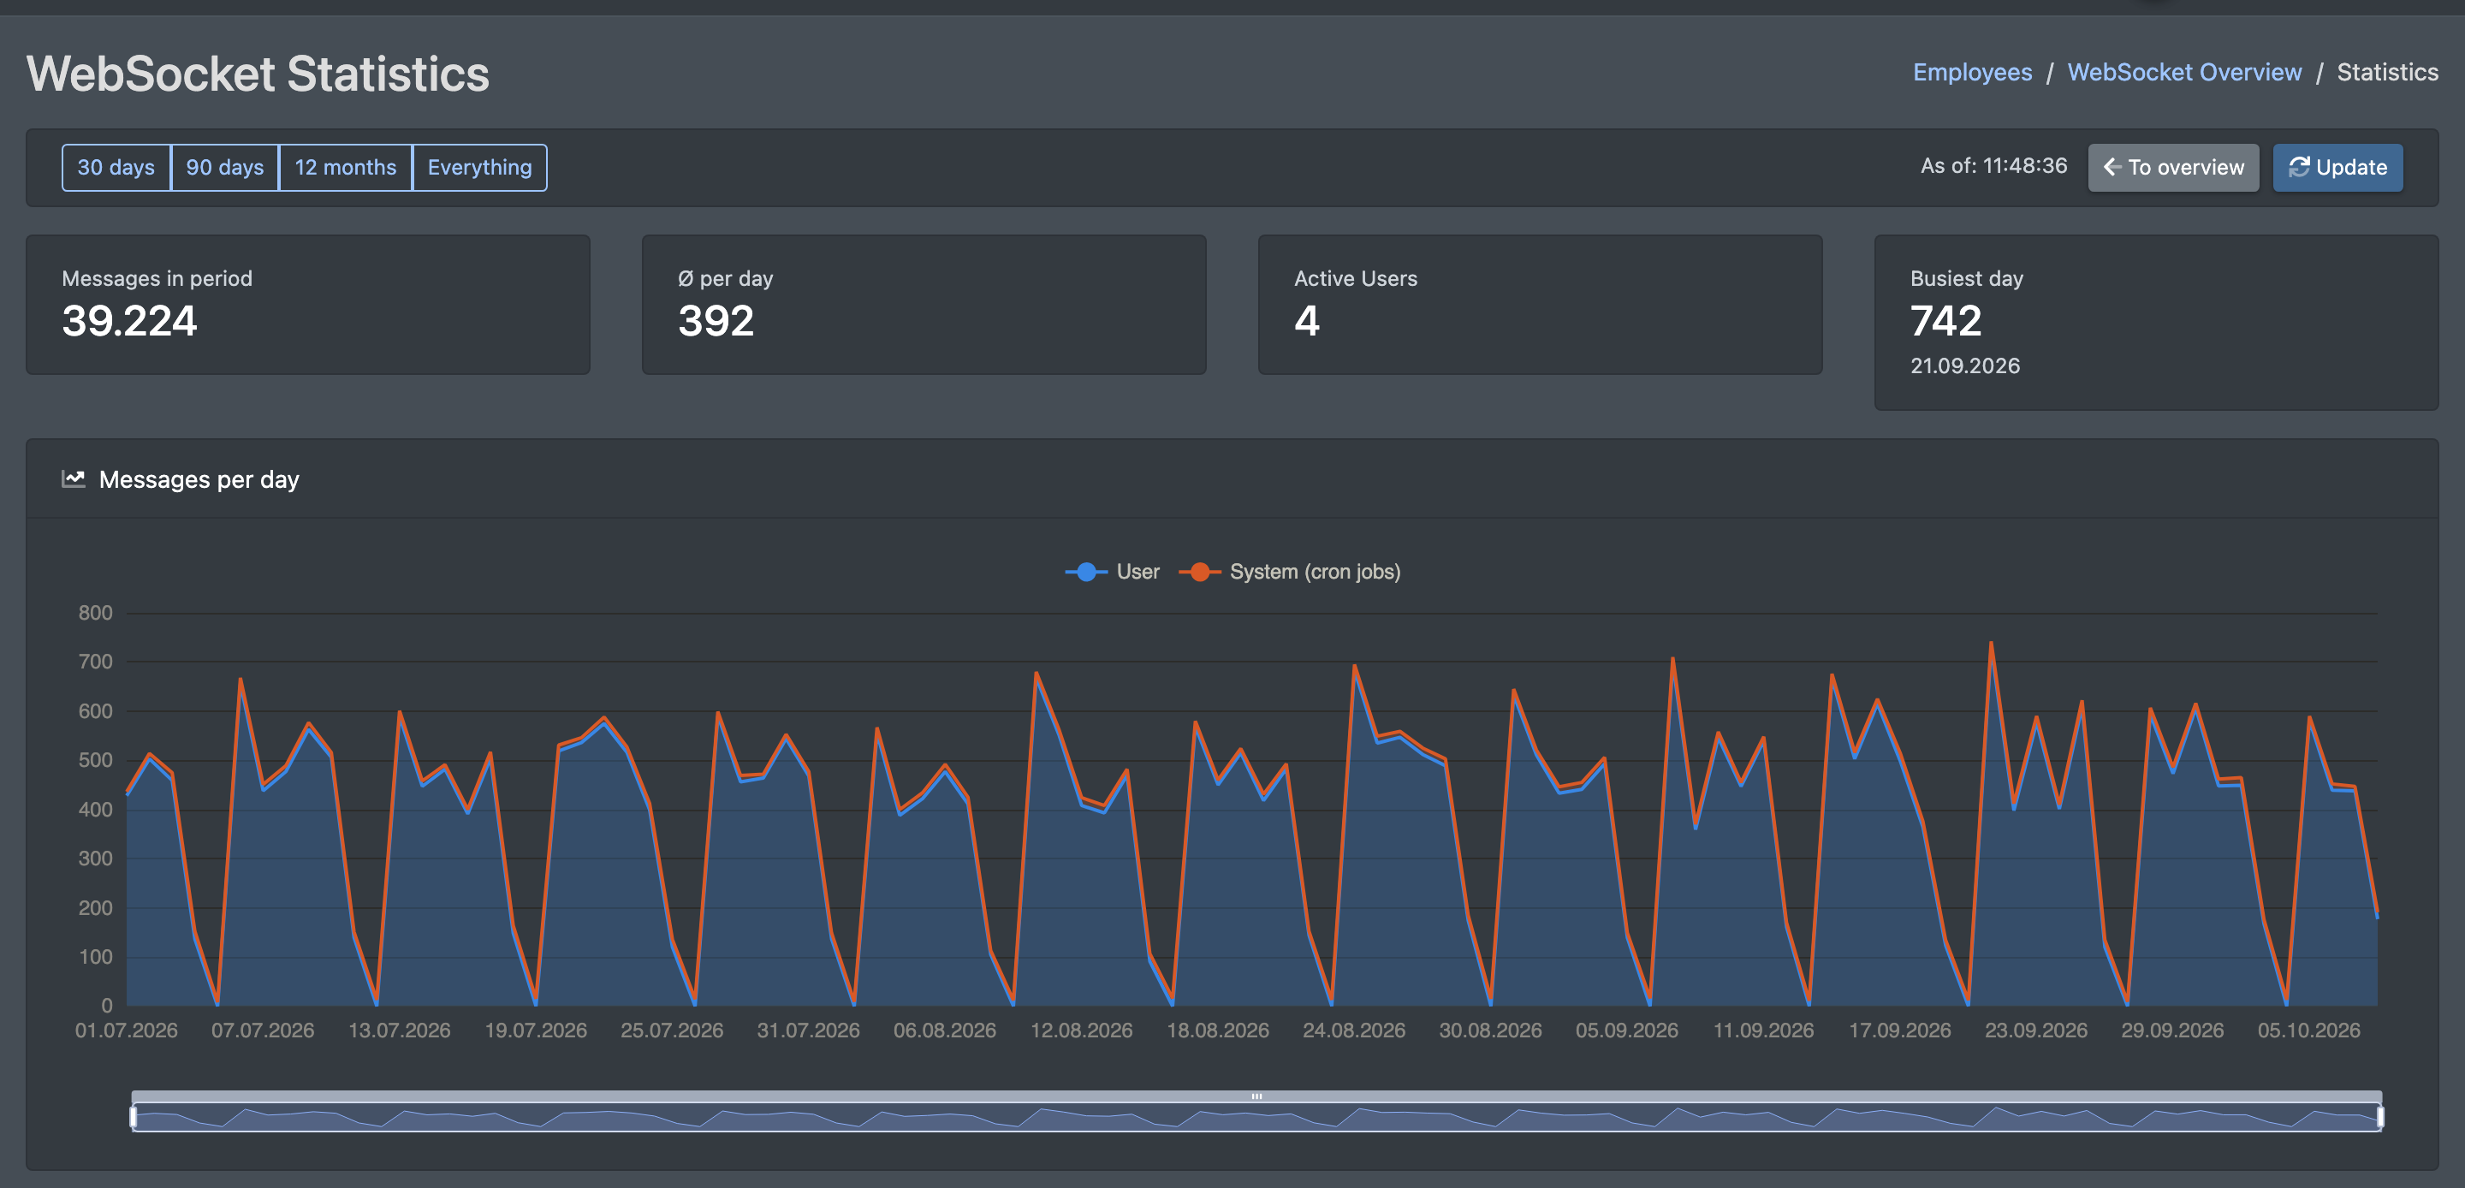Viewport: 2465px width, 1188px height.
Task: Select the 90 days range
Action: click(225, 168)
